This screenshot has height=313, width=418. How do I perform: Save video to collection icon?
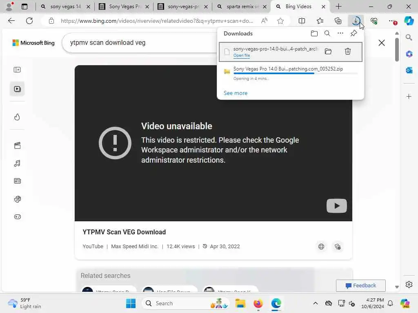point(338,247)
